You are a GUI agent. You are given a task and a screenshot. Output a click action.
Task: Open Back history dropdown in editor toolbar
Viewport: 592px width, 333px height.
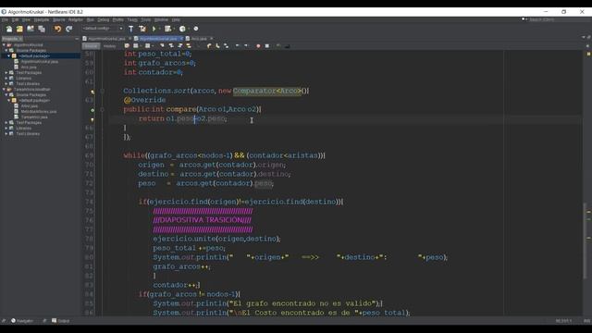point(140,46)
